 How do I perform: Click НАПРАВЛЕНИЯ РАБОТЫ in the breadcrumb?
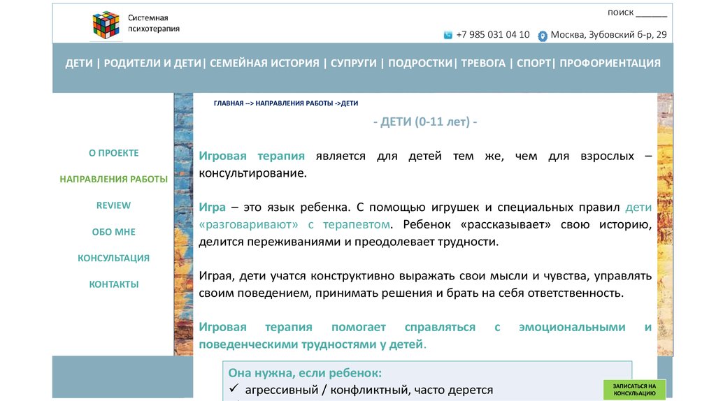(x=294, y=103)
